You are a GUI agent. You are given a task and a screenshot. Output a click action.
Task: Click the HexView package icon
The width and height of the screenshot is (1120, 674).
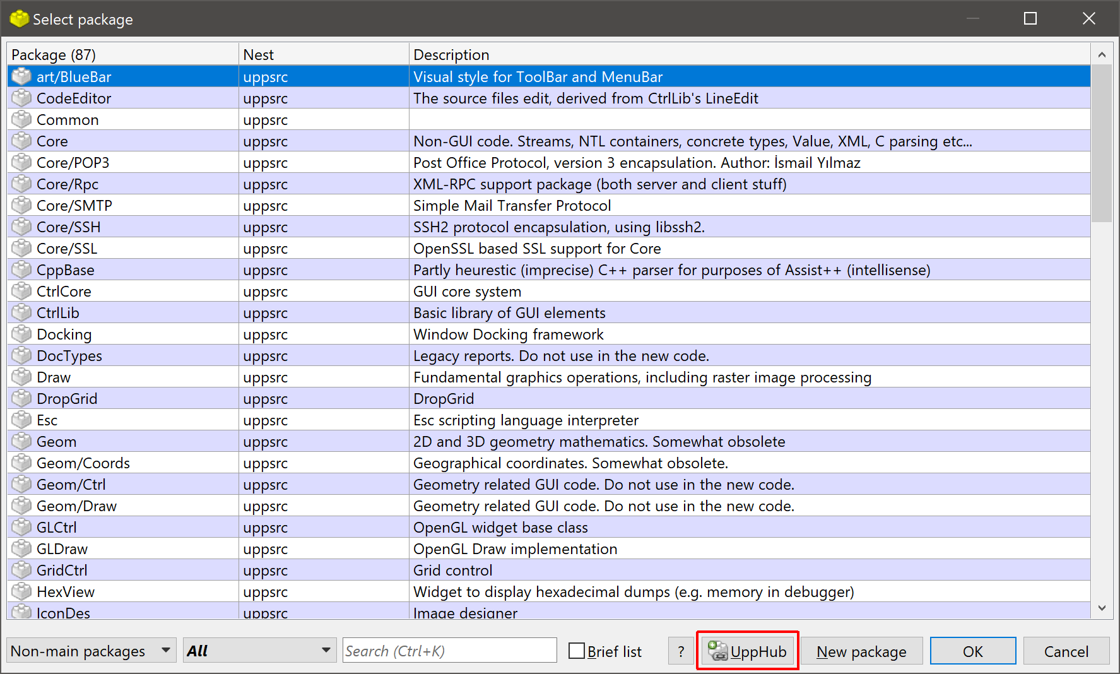pos(21,591)
